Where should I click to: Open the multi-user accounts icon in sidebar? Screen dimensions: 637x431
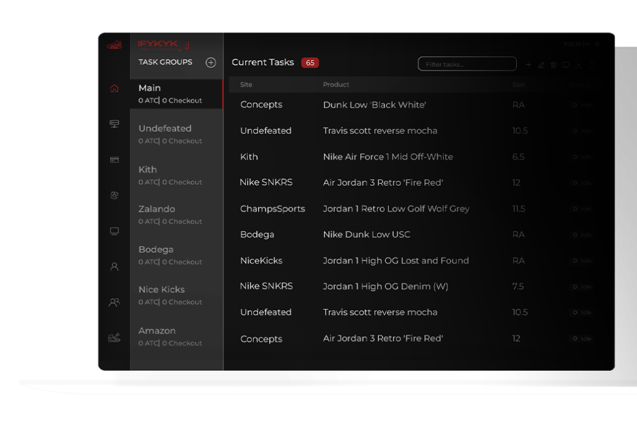coord(114,302)
